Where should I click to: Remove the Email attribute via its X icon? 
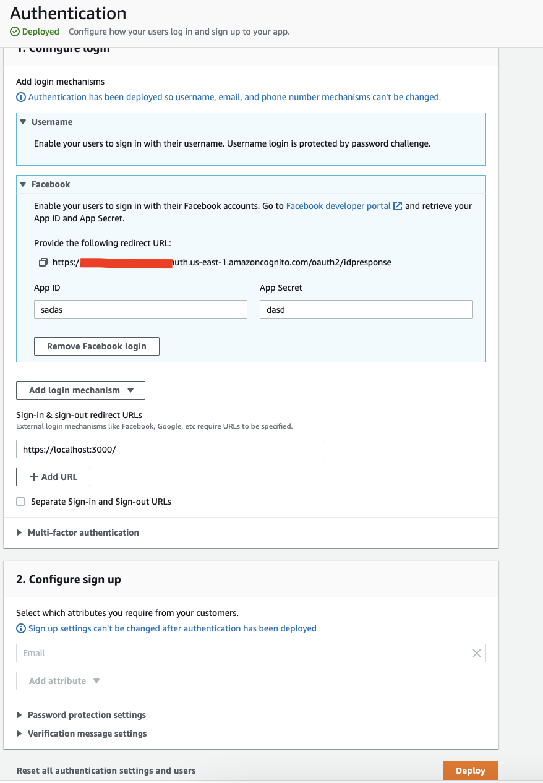[477, 653]
